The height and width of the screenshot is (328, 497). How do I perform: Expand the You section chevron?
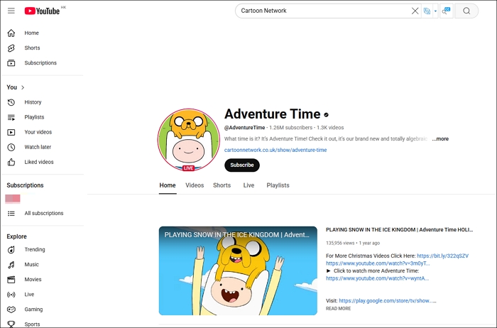click(23, 87)
